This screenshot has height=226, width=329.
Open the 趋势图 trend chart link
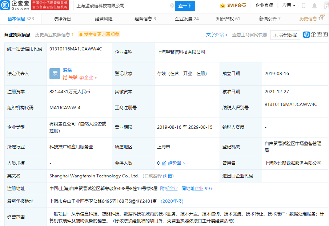coord(173,163)
